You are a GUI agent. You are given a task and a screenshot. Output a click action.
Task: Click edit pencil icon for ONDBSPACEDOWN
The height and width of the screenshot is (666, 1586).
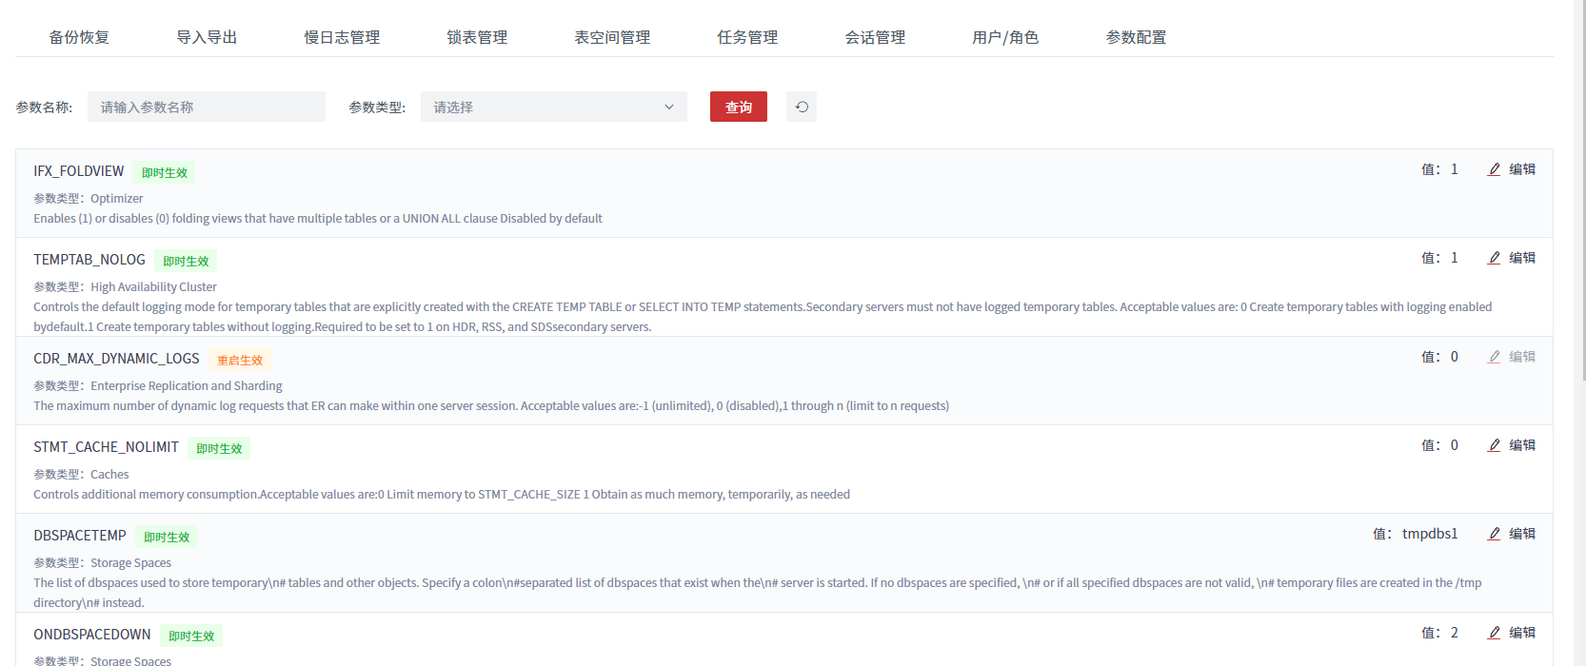pyautogui.click(x=1494, y=633)
